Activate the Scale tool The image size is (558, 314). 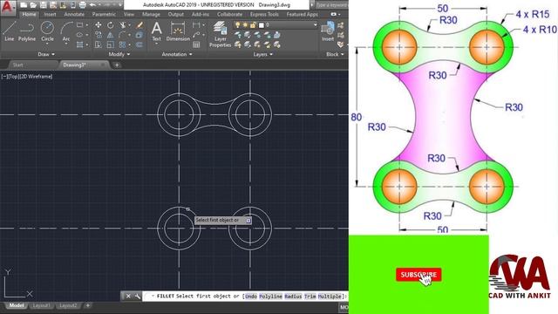[x=111, y=44]
